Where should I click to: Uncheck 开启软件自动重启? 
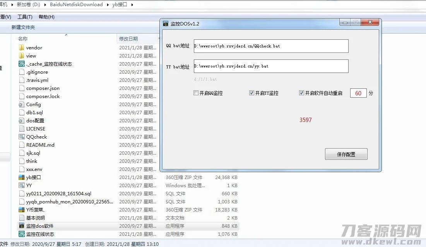pyautogui.click(x=301, y=93)
